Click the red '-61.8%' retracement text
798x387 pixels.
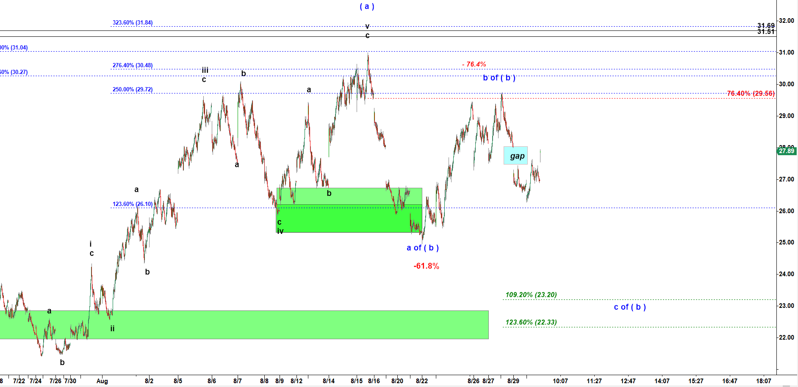(426, 266)
